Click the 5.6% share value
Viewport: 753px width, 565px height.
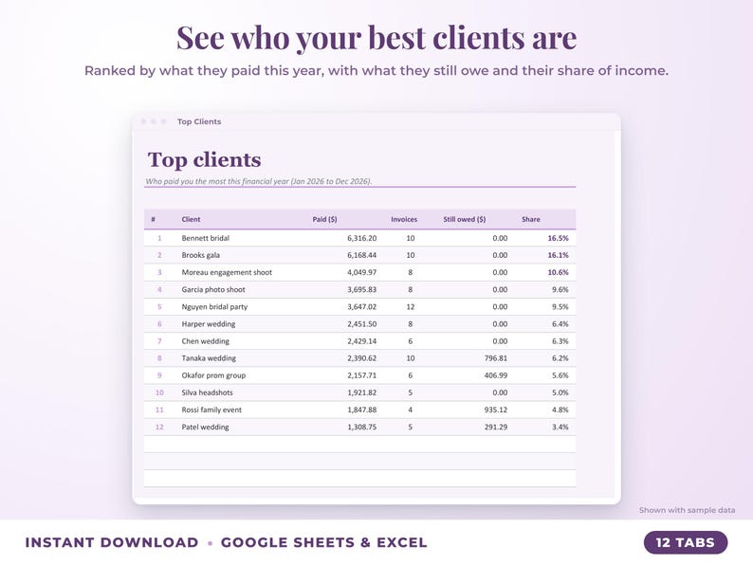tap(560, 375)
